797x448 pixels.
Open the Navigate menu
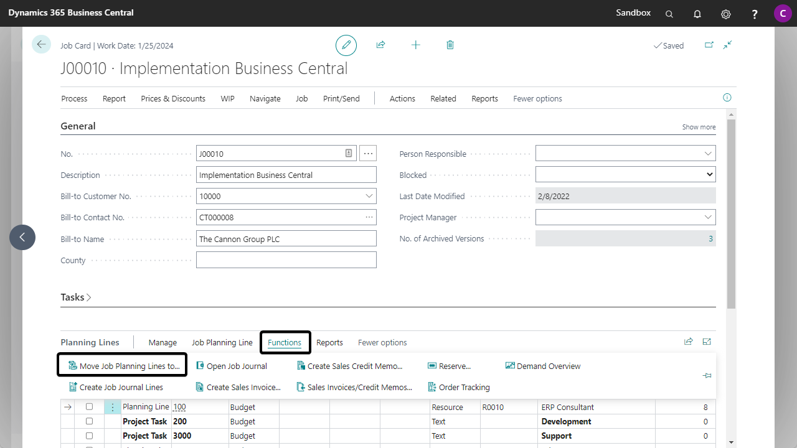click(265, 98)
